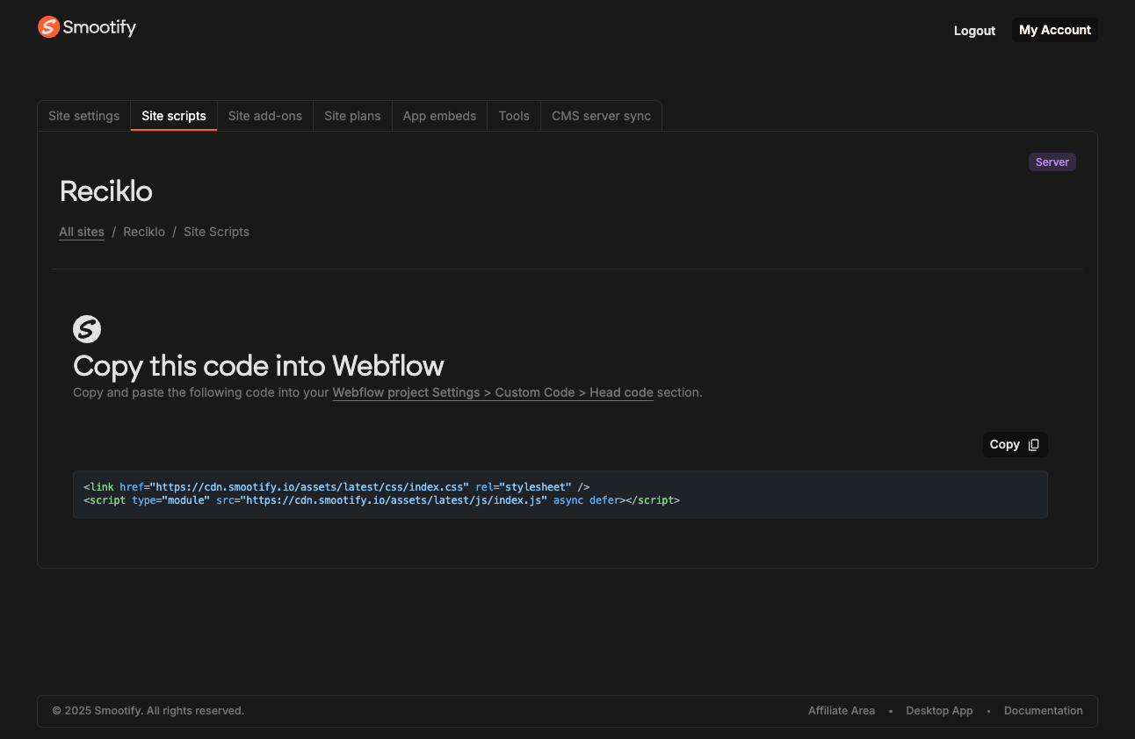Select the CMS server sync tab
This screenshot has width=1135, height=739.
601,115
